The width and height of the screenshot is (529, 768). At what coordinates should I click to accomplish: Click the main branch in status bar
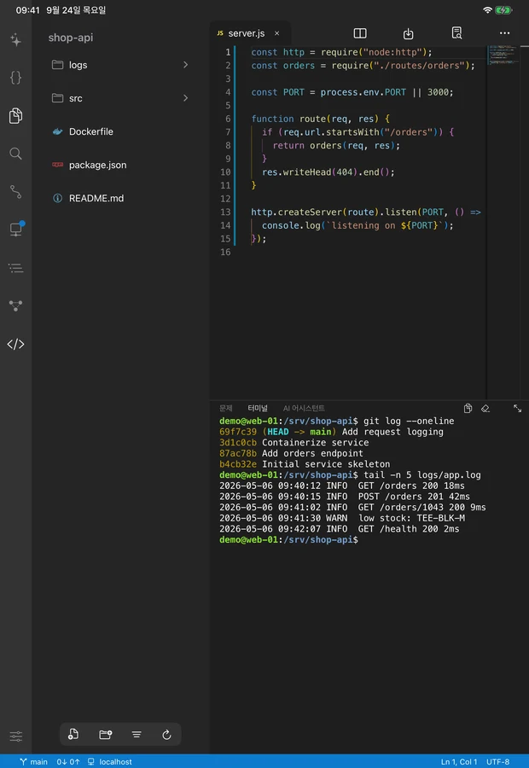pyautogui.click(x=34, y=762)
